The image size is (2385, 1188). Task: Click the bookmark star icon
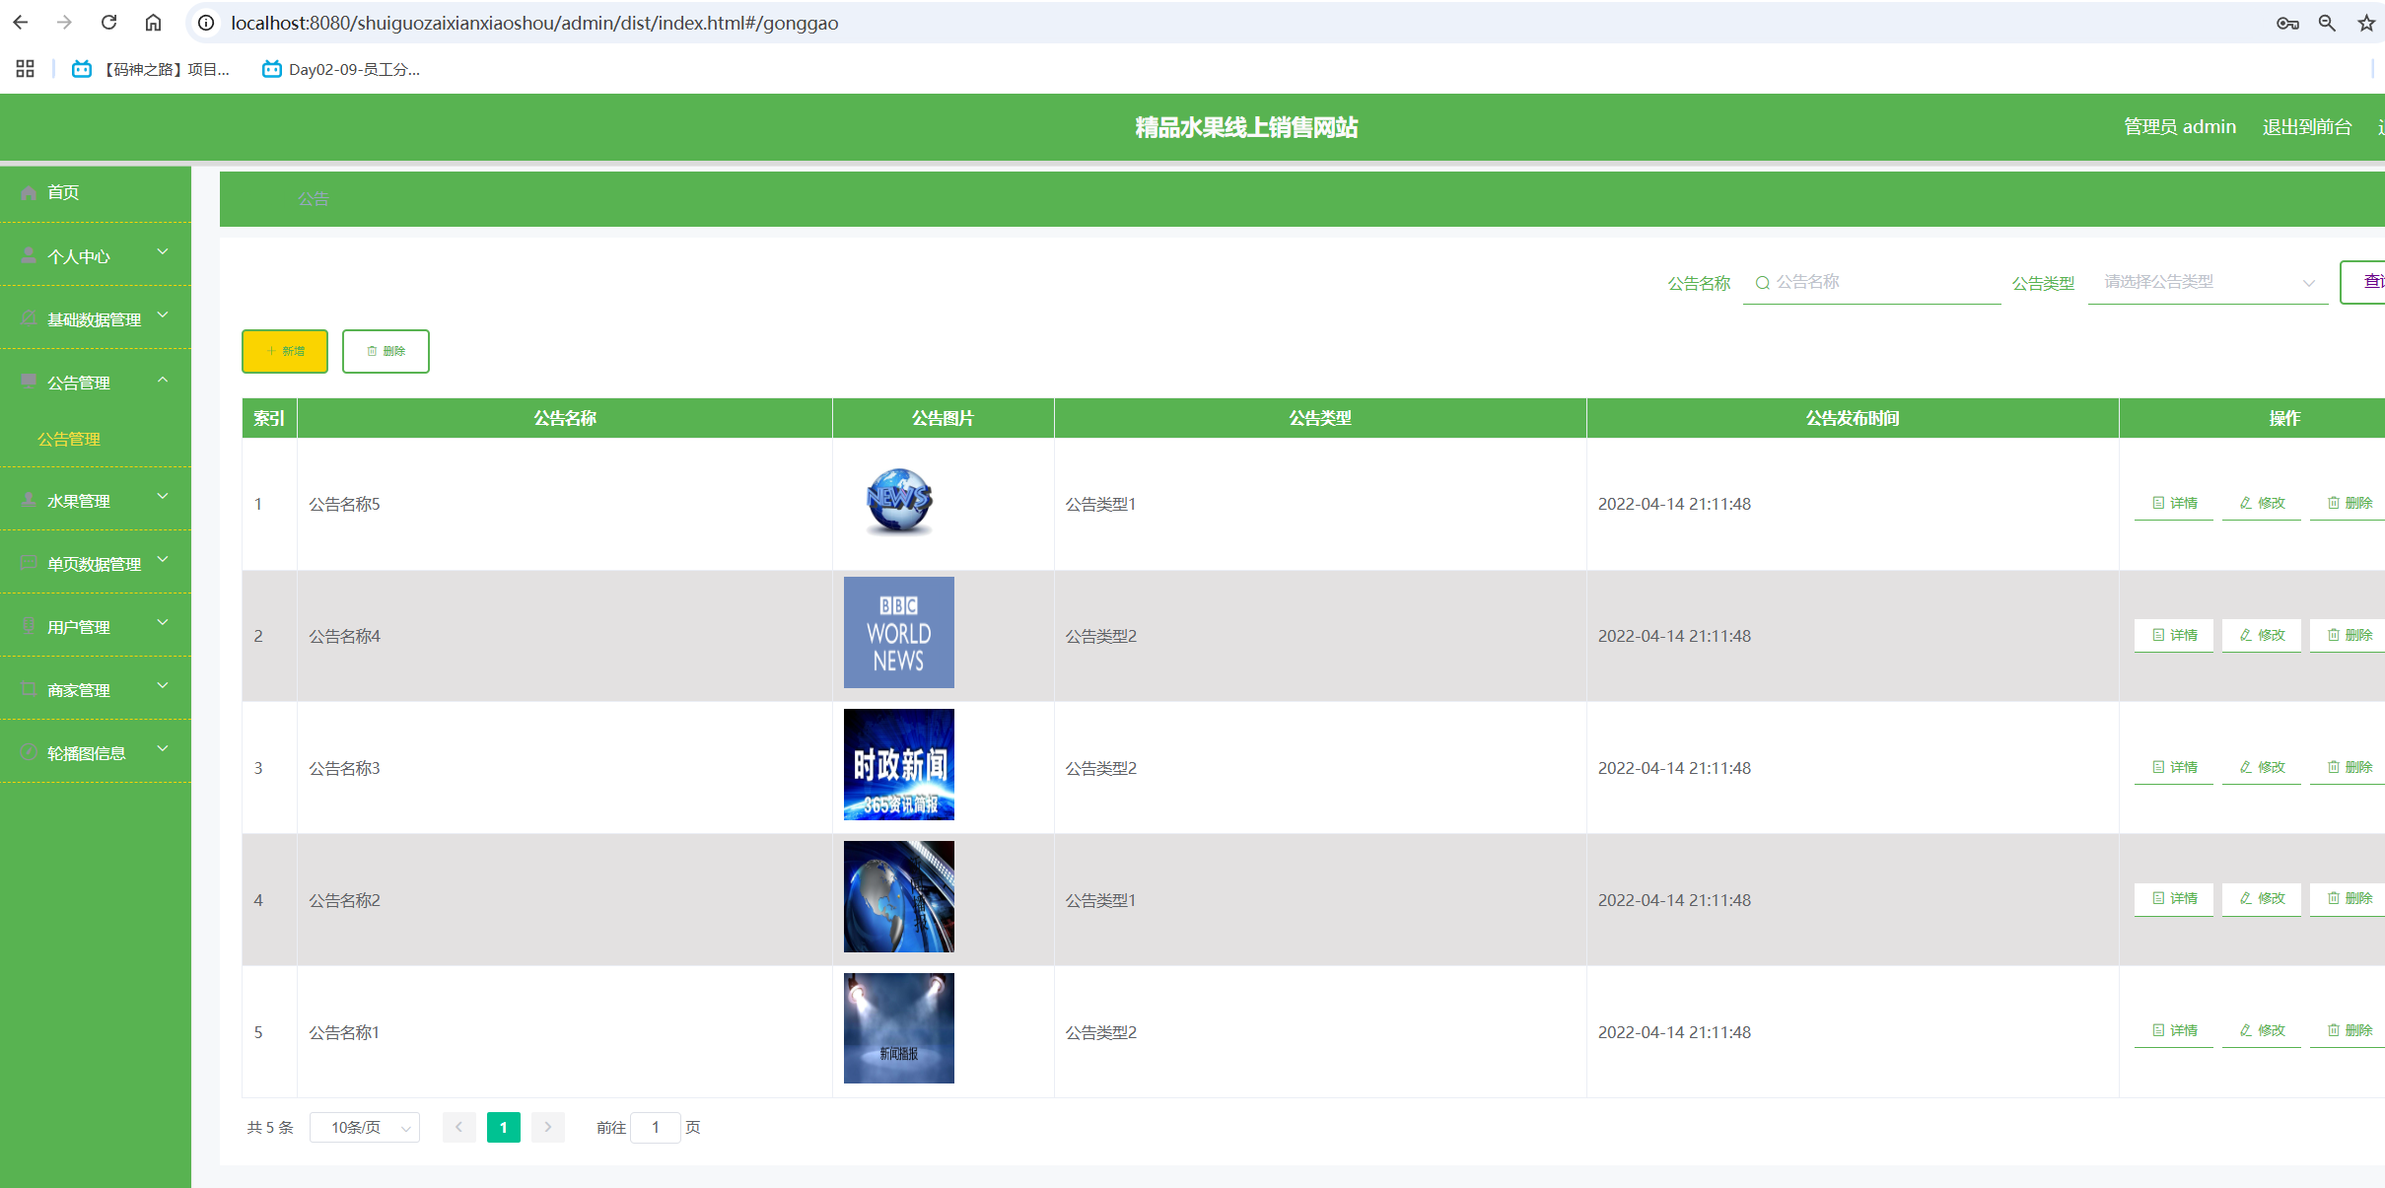coord(2365,23)
